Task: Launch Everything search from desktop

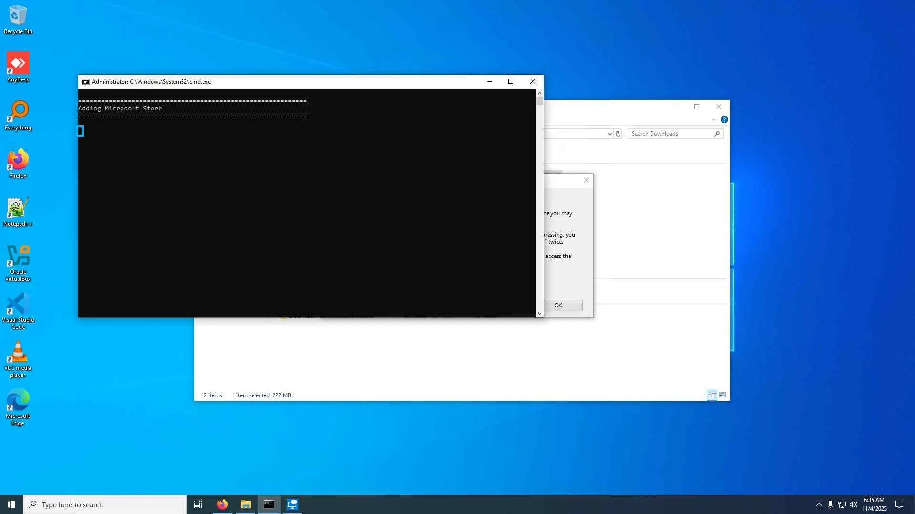Action: tap(18, 115)
